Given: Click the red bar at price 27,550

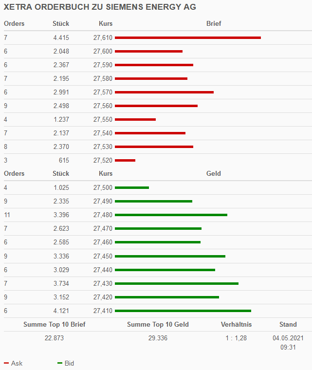Looking at the screenshot, I should pos(135,119).
